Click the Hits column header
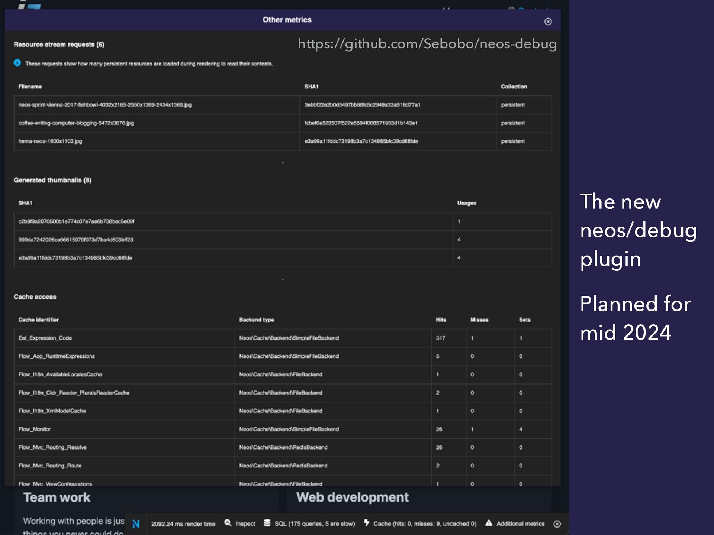Viewport: 714px width, 535px height. [441, 320]
